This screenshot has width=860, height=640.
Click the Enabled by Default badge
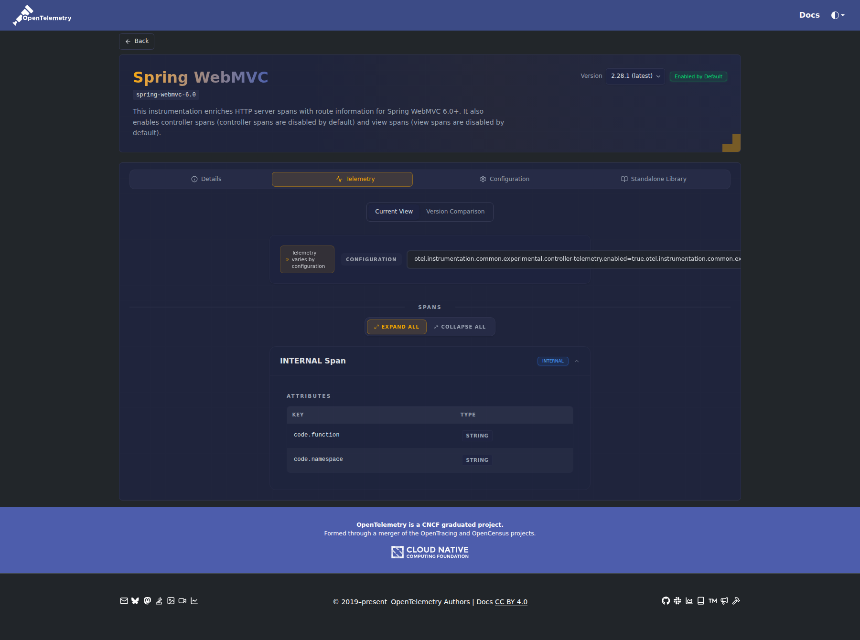click(x=698, y=76)
